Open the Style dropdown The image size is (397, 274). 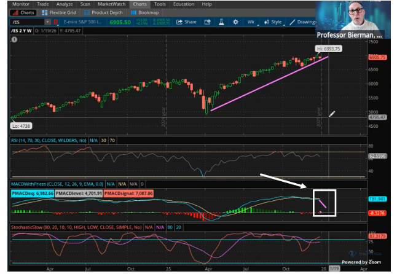(273, 22)
